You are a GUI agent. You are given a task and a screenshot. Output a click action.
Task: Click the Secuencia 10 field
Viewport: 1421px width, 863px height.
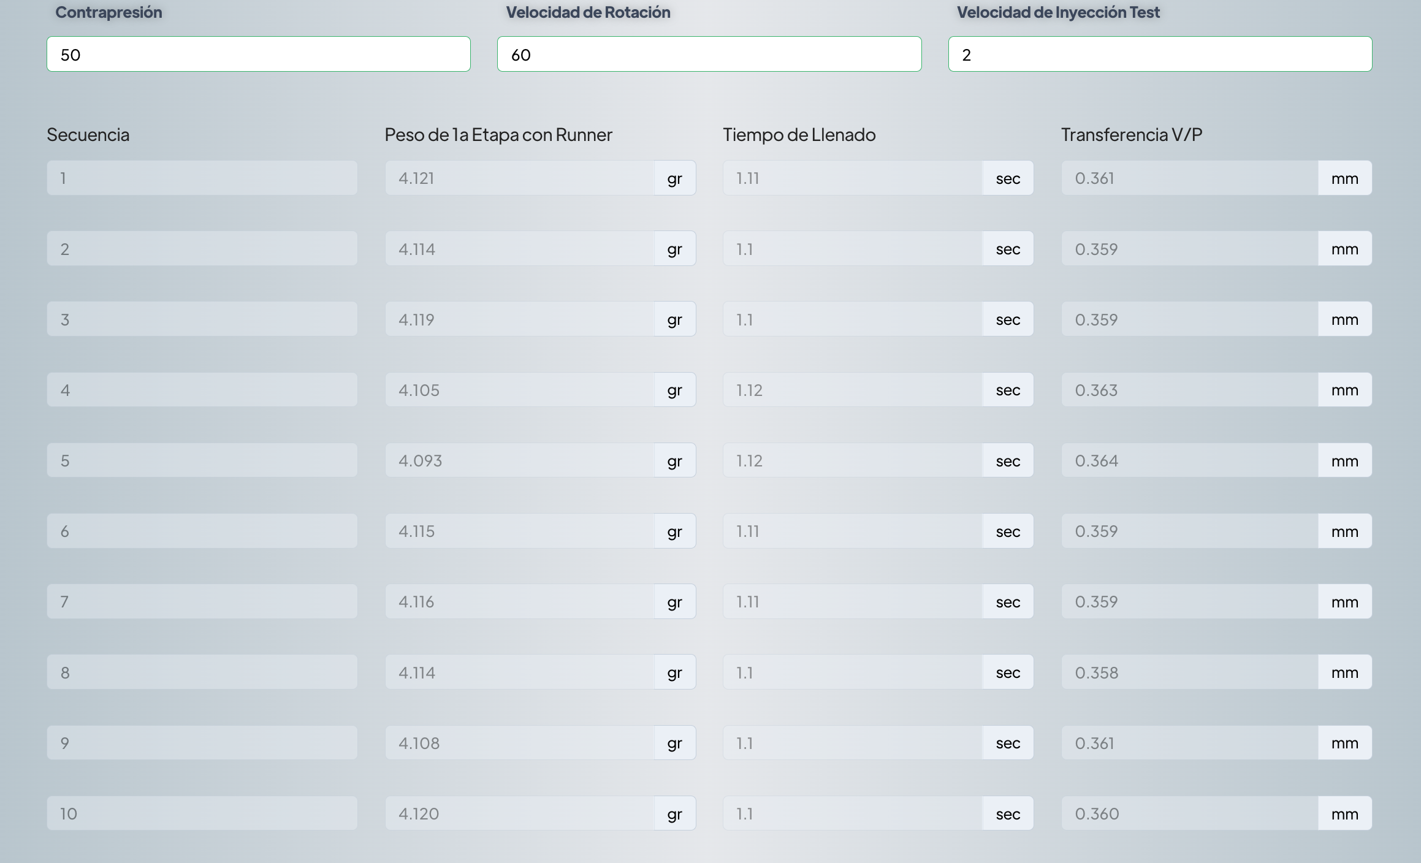[202, 813]
